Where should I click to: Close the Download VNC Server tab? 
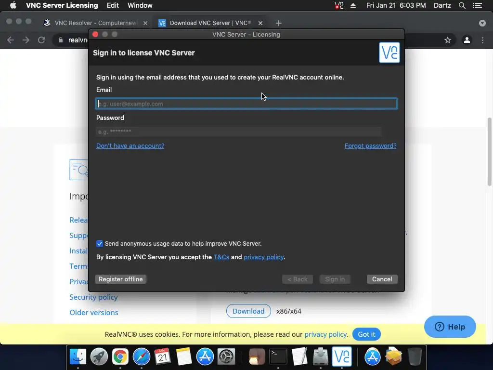point(260,23)
